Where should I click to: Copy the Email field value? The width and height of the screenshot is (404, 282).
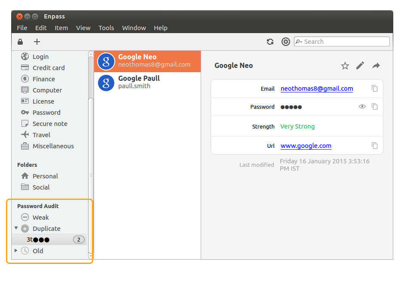(375, 89)
